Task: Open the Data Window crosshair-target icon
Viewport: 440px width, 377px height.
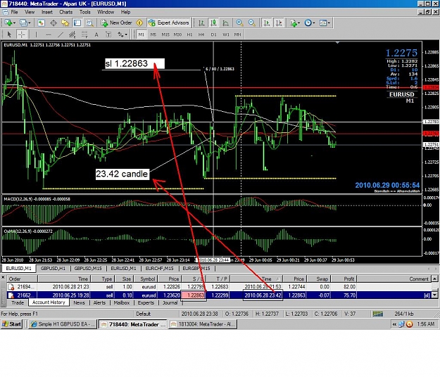Action: pyautogui.click(x=54, y=23)
